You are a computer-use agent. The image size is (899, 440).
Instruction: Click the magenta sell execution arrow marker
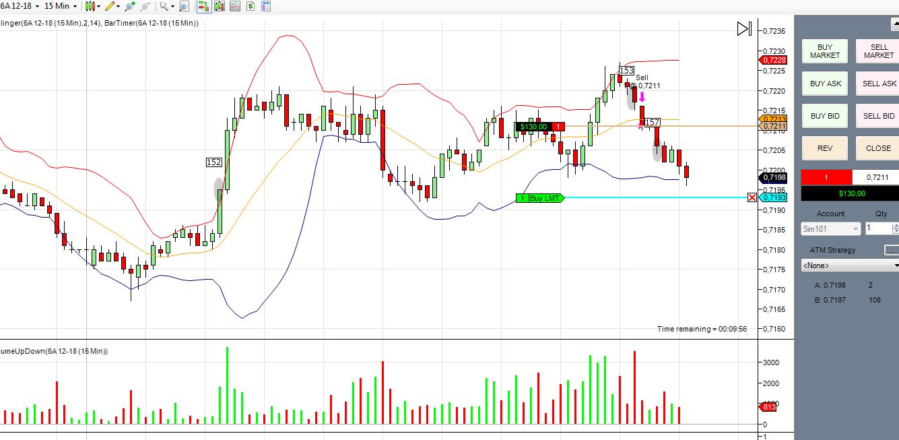point(642,97)
